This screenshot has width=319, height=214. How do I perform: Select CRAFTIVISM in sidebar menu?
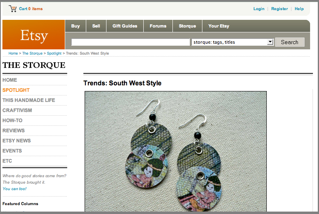[x=17, y=110]
